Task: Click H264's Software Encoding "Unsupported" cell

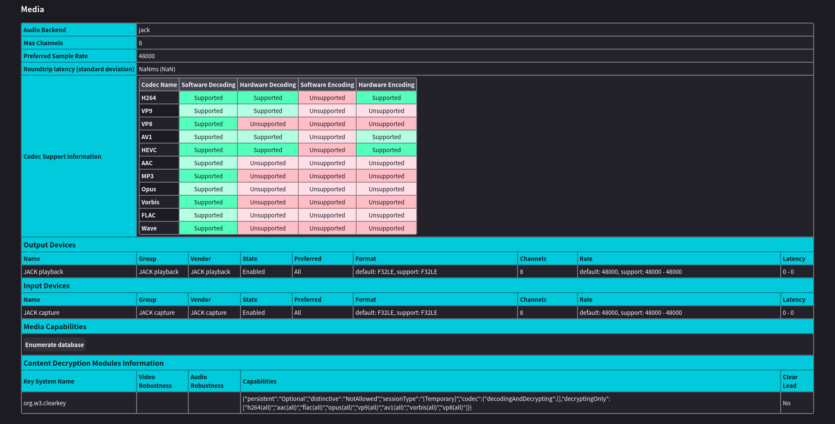Action: tap(327, 98)
